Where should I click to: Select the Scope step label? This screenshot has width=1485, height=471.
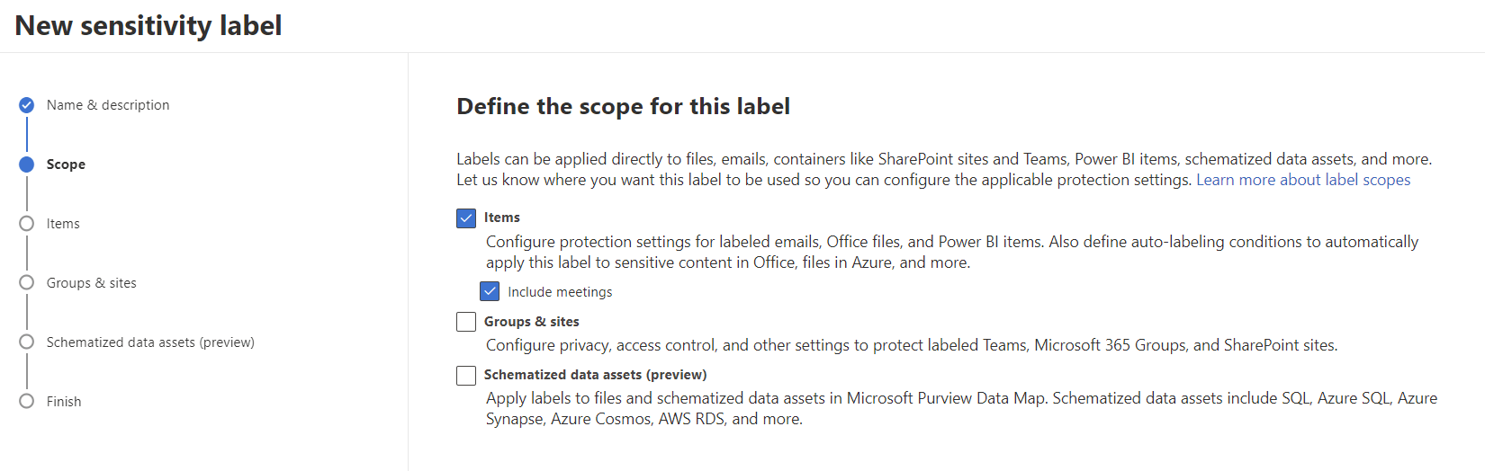tap(66, 164)
